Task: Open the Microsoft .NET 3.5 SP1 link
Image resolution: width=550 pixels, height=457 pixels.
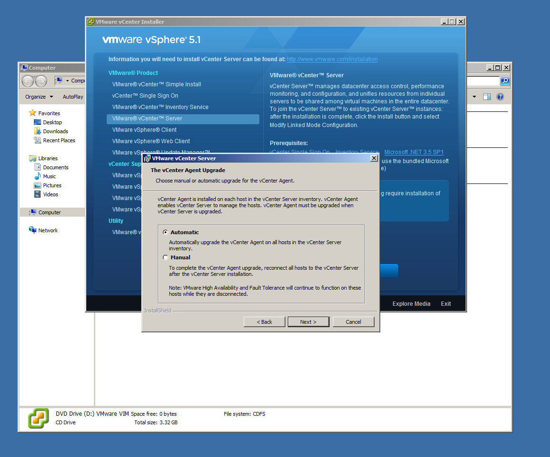Action: (414, 152)
